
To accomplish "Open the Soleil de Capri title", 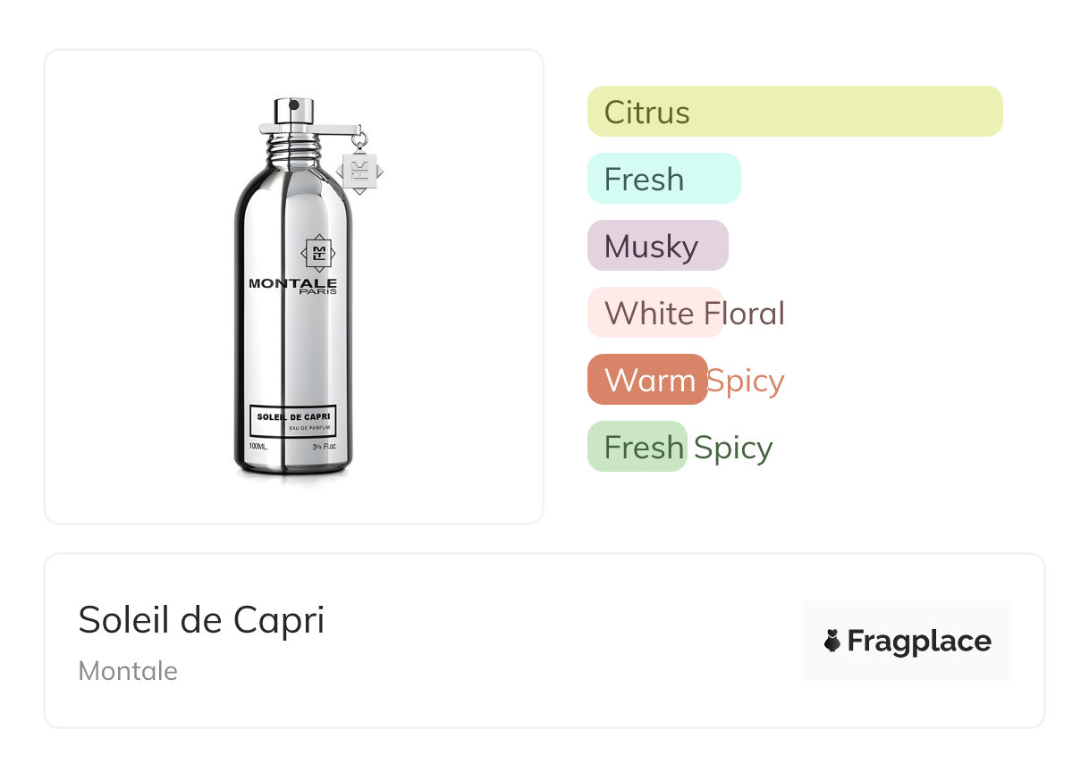I will 201,620.
